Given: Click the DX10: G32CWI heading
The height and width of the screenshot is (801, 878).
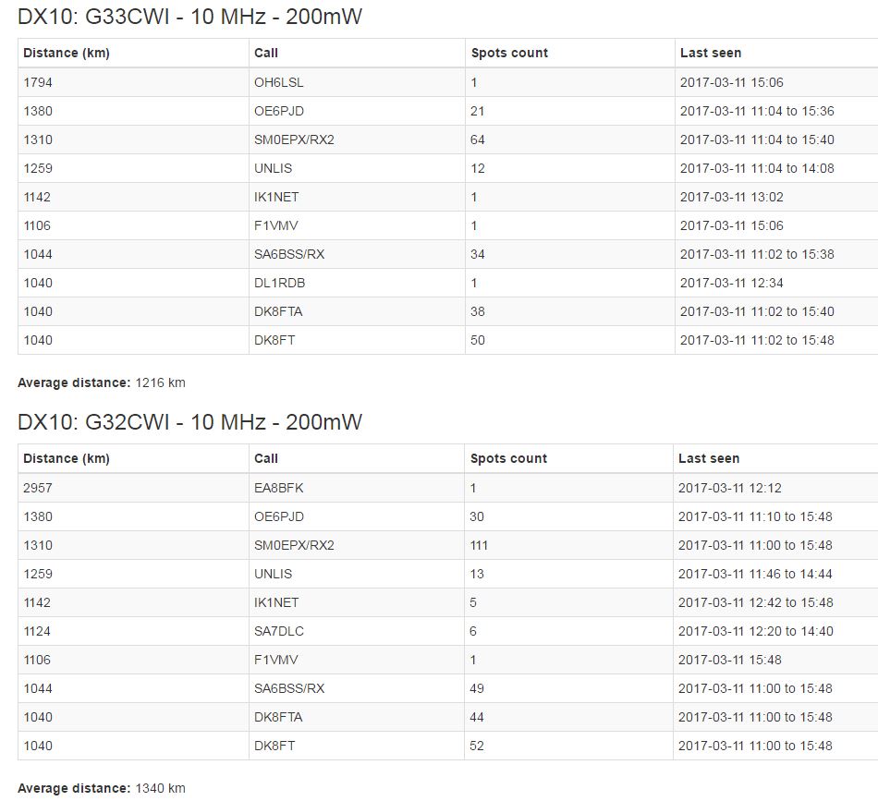Looking at the screenshot, I should [190, 422].
